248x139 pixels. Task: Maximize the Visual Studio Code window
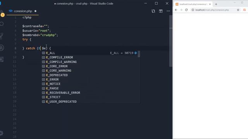156,3
